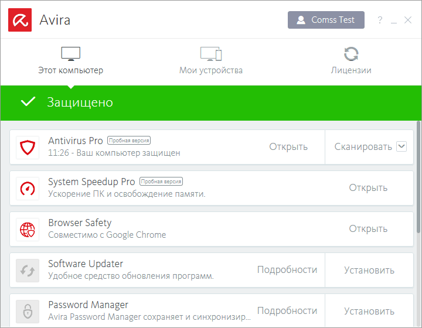This screenshot has width=422, height=328.
Task: Click the vertical scrollbar of the product list
Action: (418, 176)
